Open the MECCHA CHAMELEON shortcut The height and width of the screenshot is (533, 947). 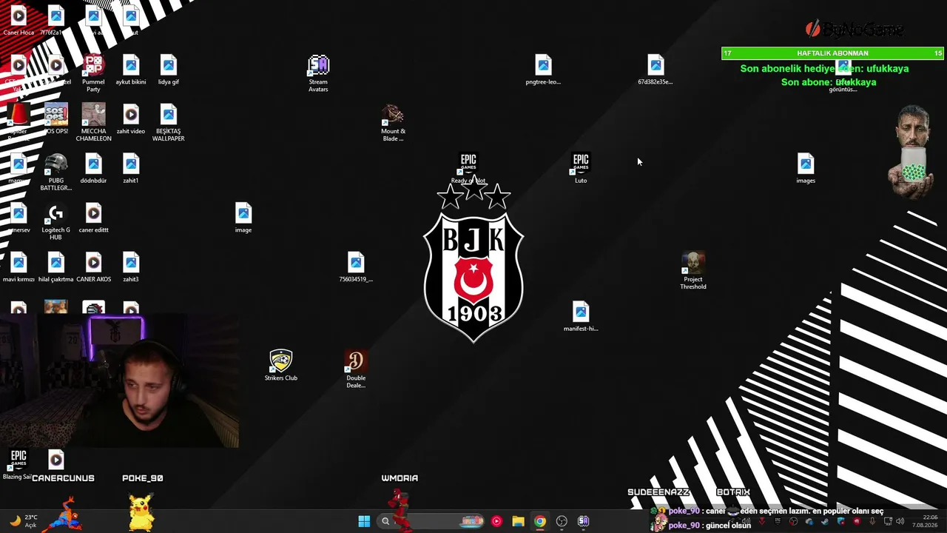(x=93, y=123)
